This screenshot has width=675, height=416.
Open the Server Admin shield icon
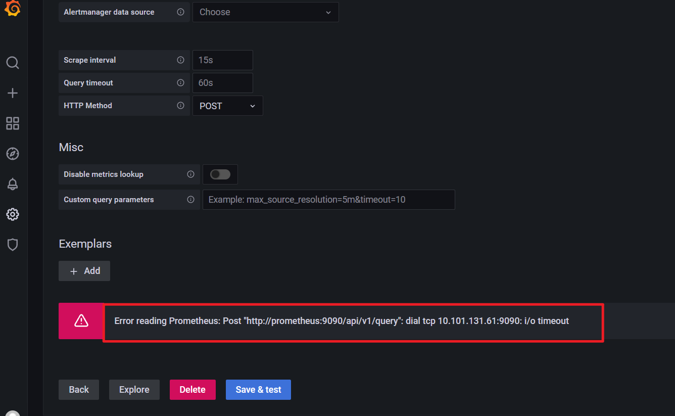tap(13, 245)
